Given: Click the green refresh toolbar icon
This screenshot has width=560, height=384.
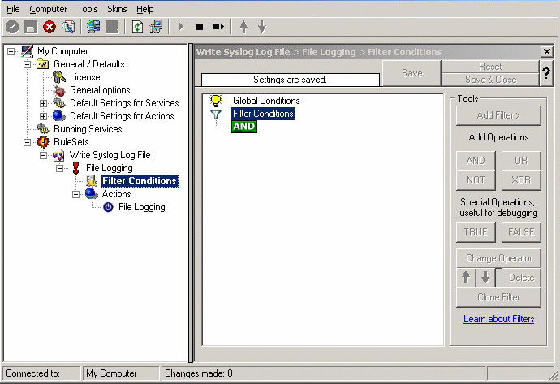Looking at the screenshot, I should pos(138,27).
